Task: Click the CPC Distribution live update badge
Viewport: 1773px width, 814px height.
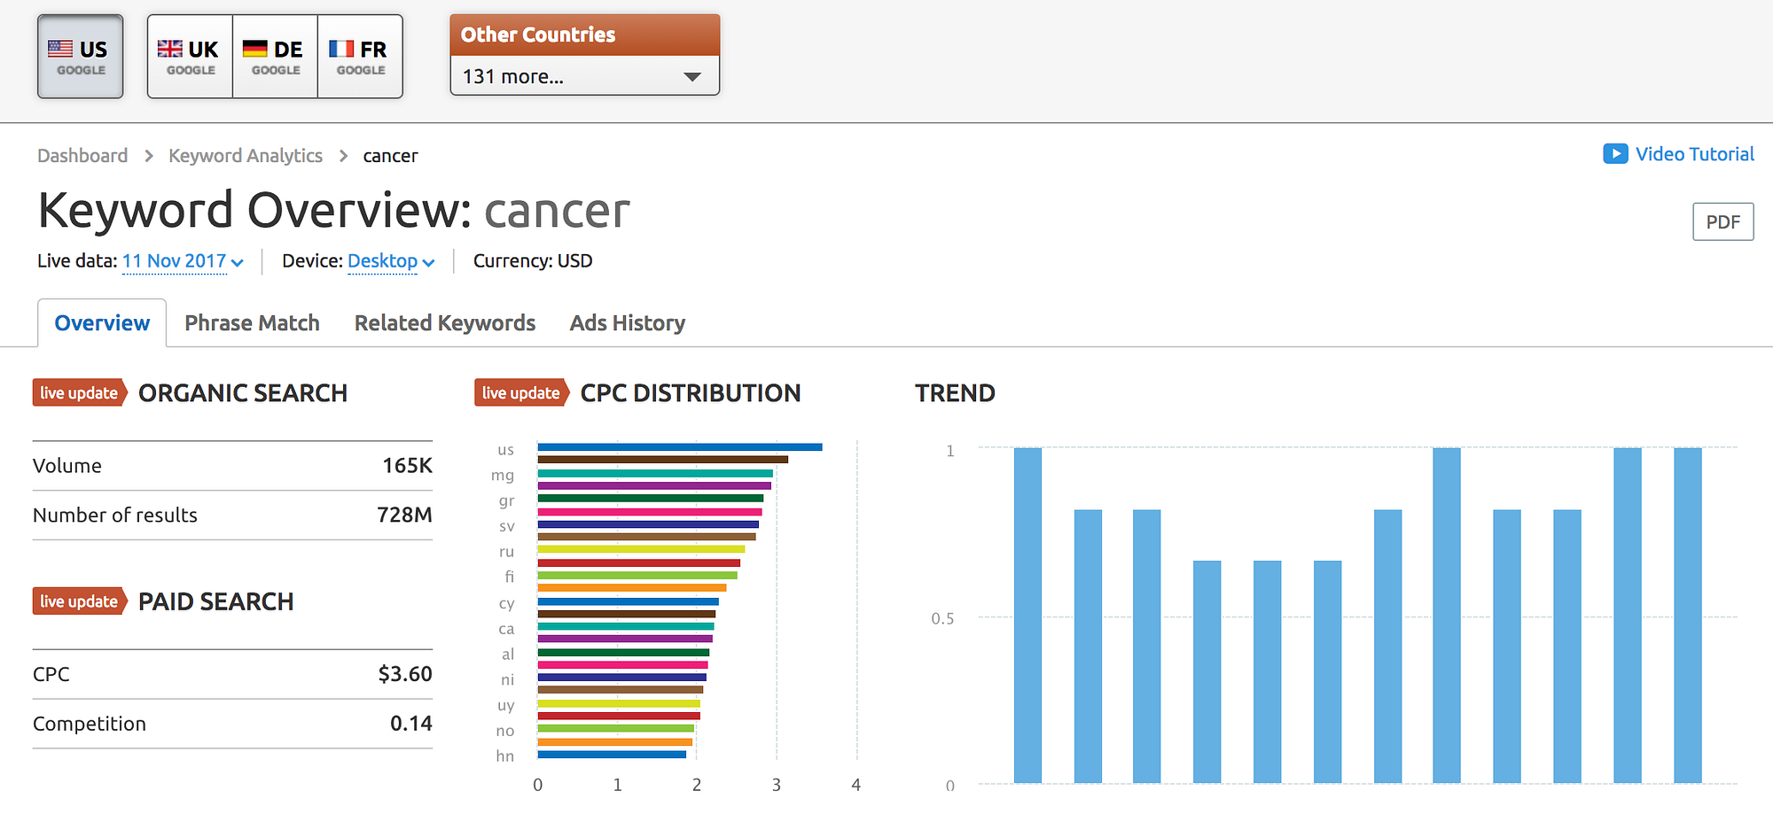Action: pyautogui.click(x=521, y=393)
